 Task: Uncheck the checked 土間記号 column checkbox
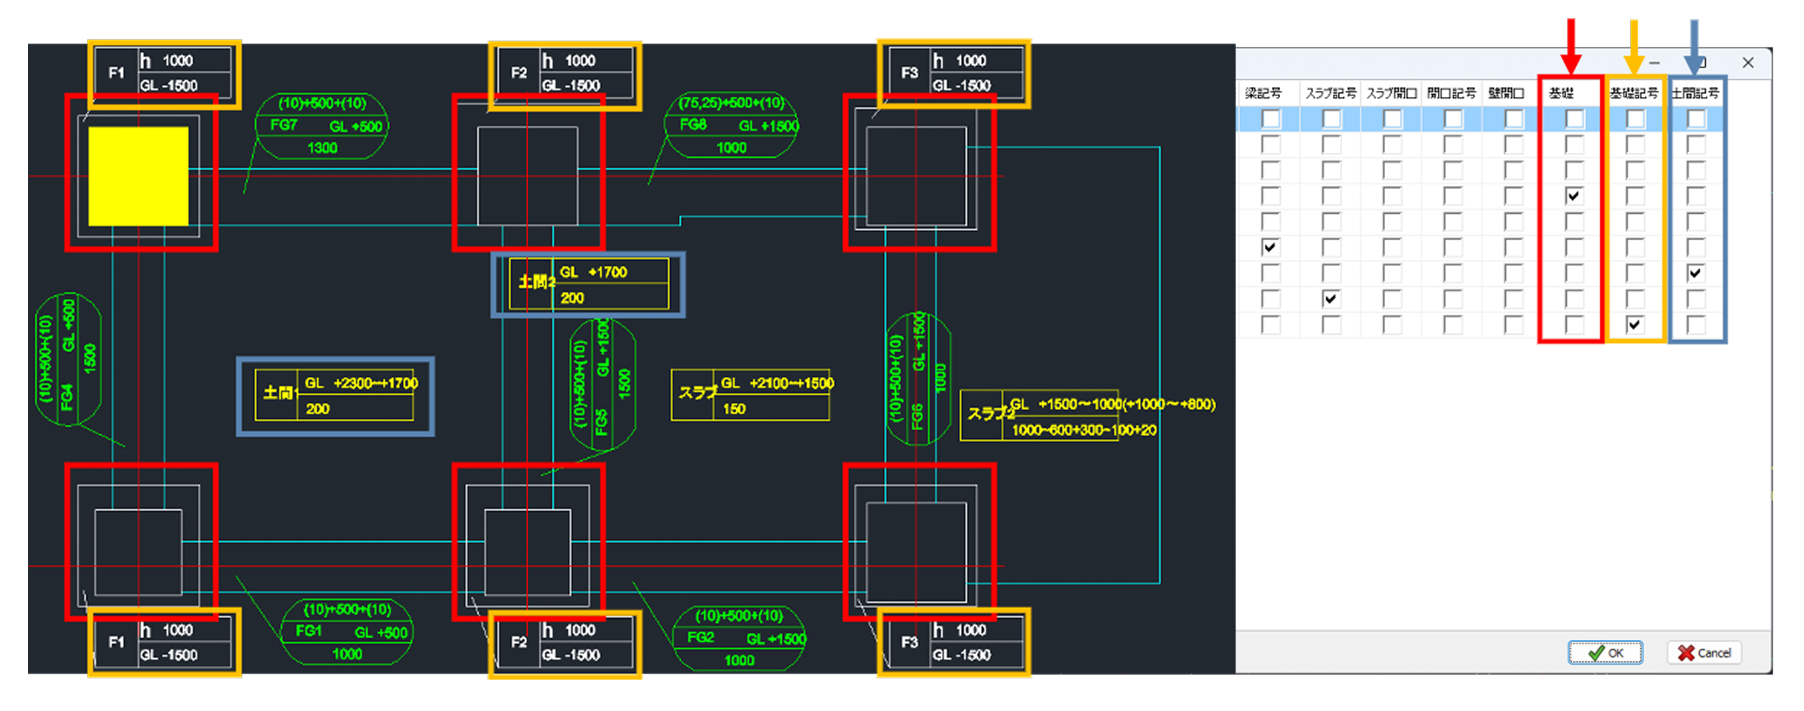[1694, 273]
